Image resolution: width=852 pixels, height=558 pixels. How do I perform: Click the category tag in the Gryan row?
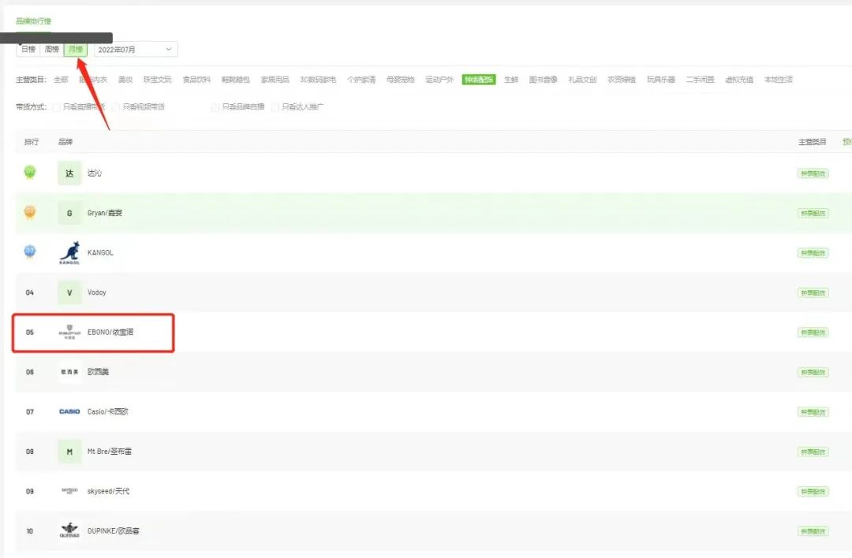tap(813, 214)
